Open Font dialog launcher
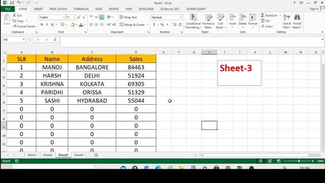Screen dimensions: 325x183 [x=85, y=32]
